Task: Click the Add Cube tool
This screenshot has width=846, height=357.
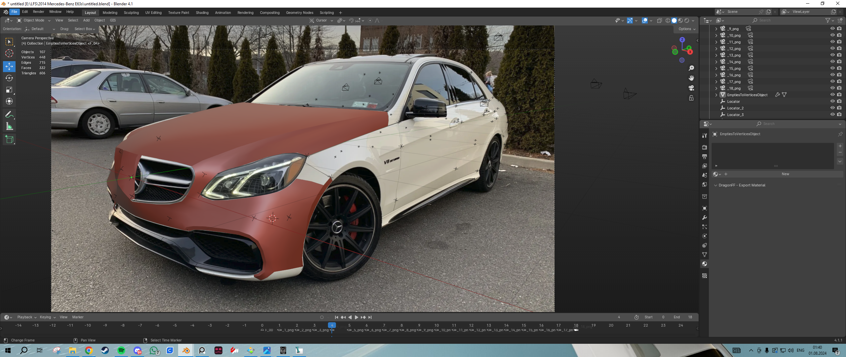Action: click(x=9, y=139)
